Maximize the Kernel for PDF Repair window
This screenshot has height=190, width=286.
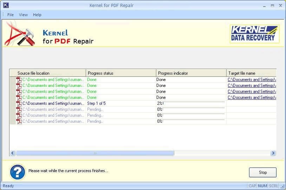tap(272, 6)
